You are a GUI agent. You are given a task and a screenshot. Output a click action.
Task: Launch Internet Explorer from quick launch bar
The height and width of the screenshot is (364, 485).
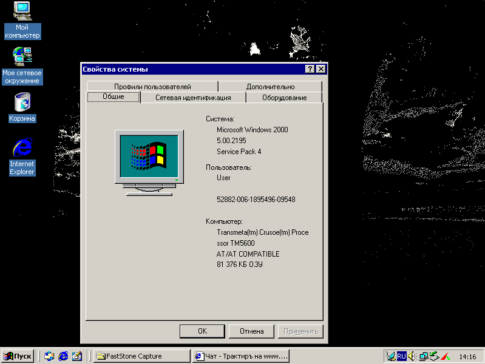click(x=63, y=356)
